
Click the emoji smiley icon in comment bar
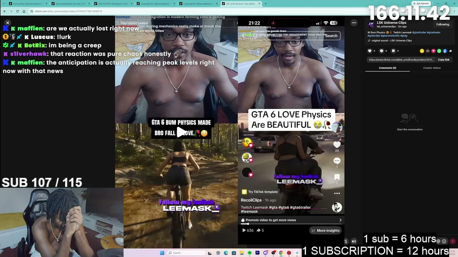[x=444, y=241]
